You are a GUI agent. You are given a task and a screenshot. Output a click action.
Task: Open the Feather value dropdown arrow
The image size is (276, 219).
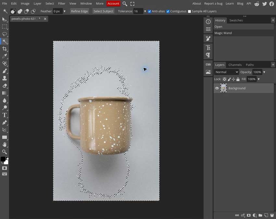64,11
